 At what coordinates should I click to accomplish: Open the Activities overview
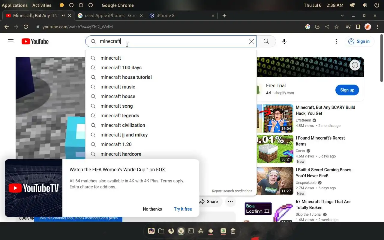[42, 5]
